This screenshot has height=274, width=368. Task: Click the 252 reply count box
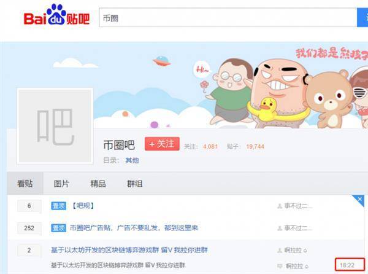29,228
